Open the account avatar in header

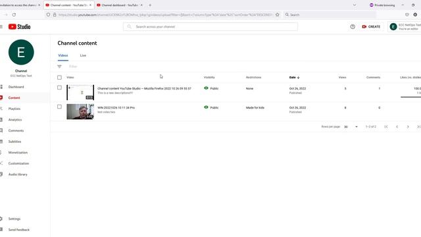[x=393, y=26]
